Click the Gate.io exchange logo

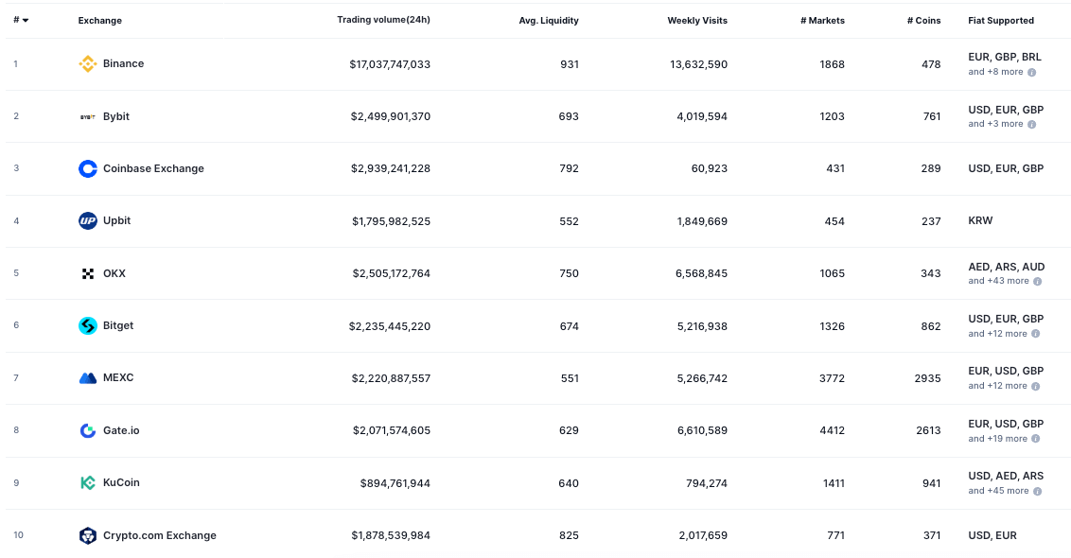87,430
